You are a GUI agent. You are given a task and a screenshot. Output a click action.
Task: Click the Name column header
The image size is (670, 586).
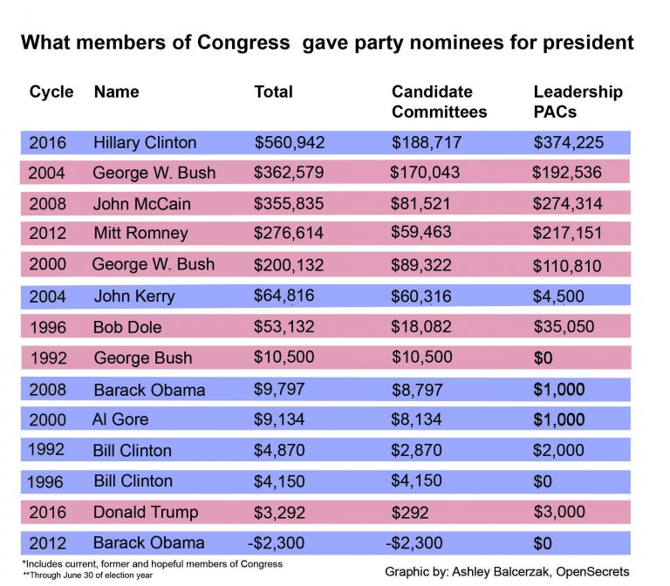116,92
